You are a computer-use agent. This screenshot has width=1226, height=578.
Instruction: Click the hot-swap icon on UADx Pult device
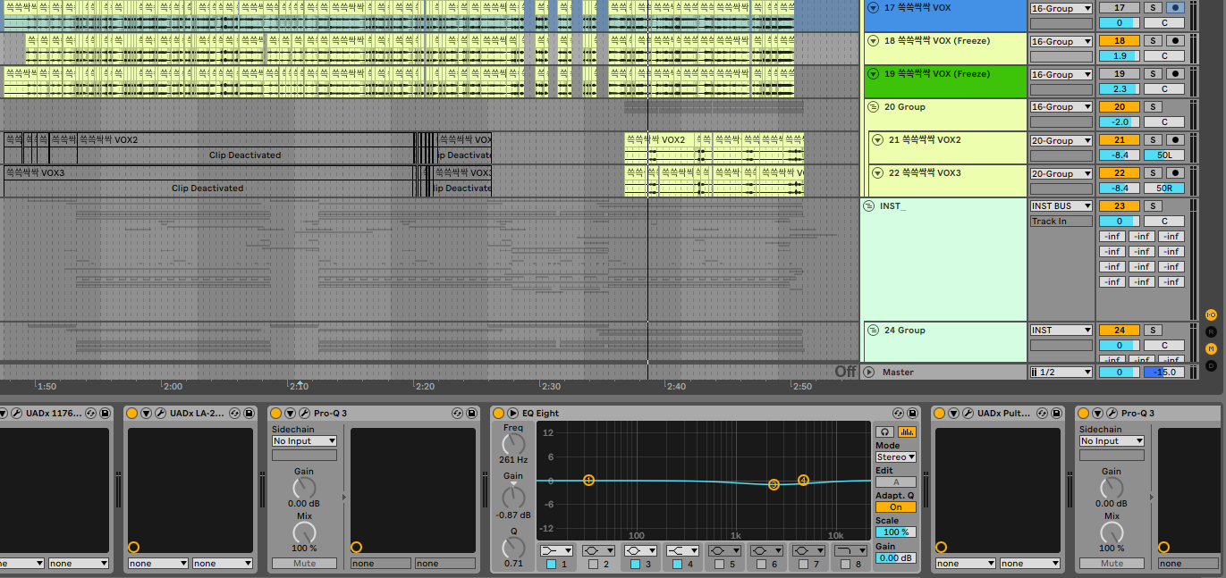pos(1042,414)
